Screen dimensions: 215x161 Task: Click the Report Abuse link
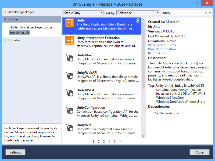[158, 53]
